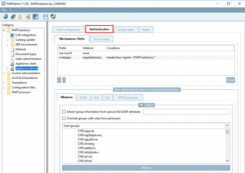Toggle the Active checkbox

141,105
